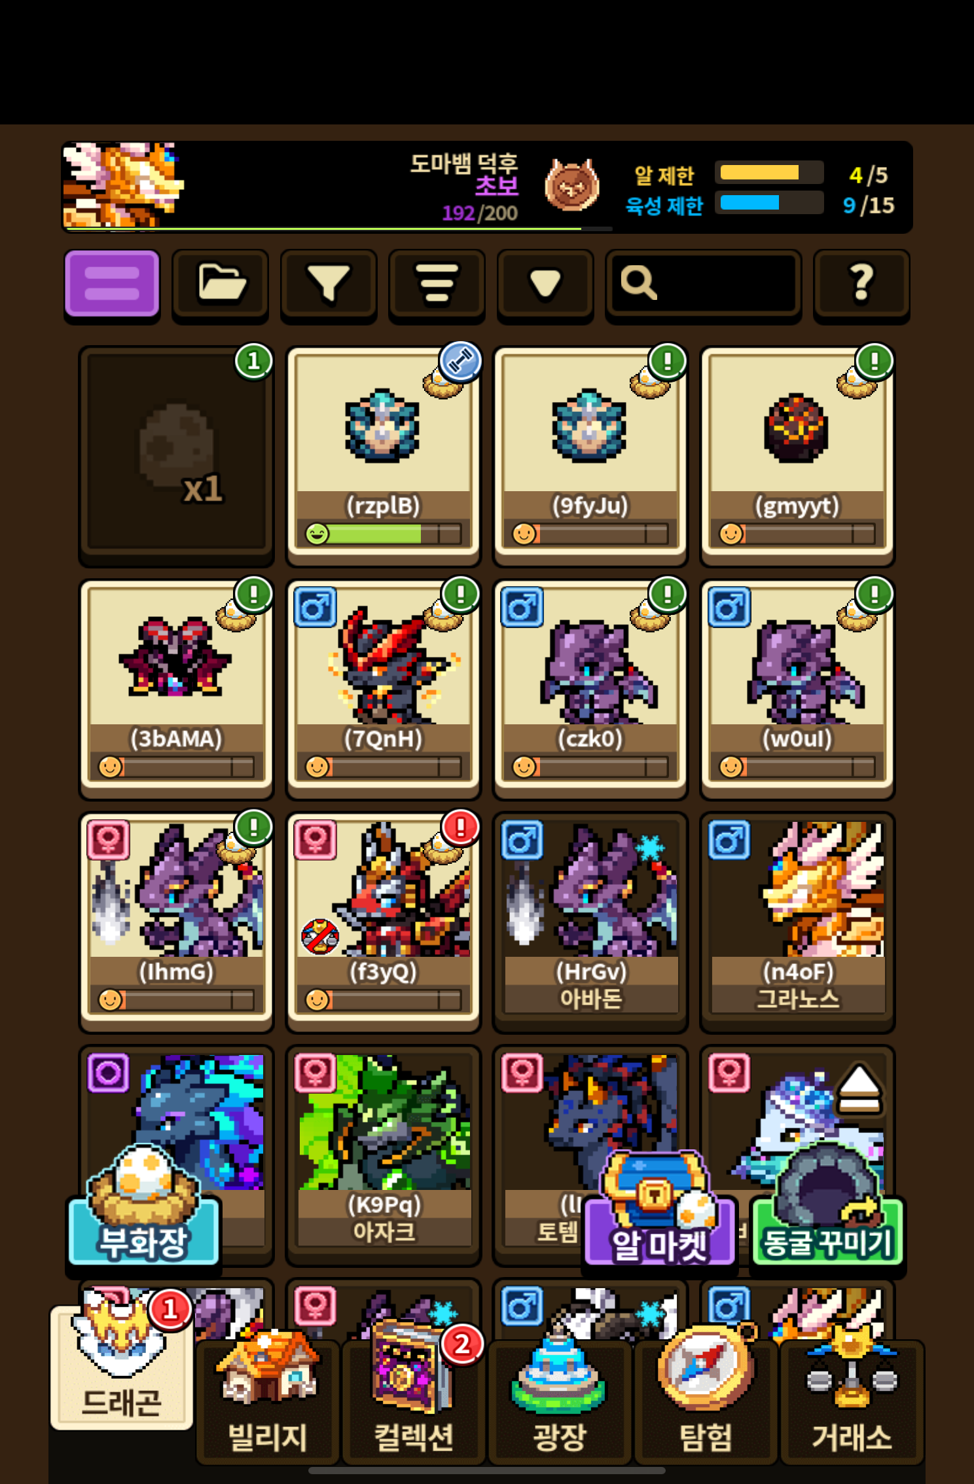974x1484 pixels.
Task: Toggle the purple list view button
Action: pyautogui.click(x=112, y=284)
